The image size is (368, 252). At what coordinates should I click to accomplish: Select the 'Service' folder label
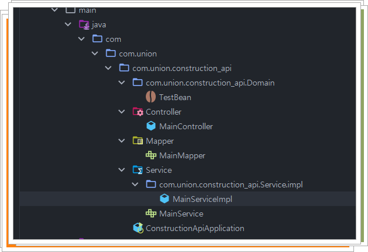coord(159,171)
